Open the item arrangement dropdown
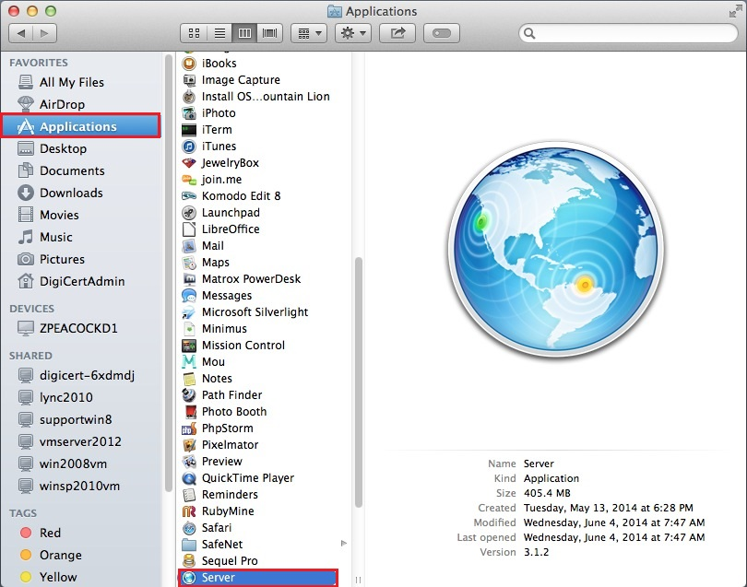The height and width of the screenshot is (587, 747). pyautogui.click(x=309, y=33)
